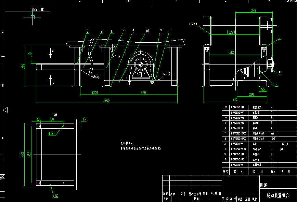Viewport: 297px width, 202px height.
Task: Click the 275 vertical height dimension
Action: pyautogui.click(x=23, y=66)
